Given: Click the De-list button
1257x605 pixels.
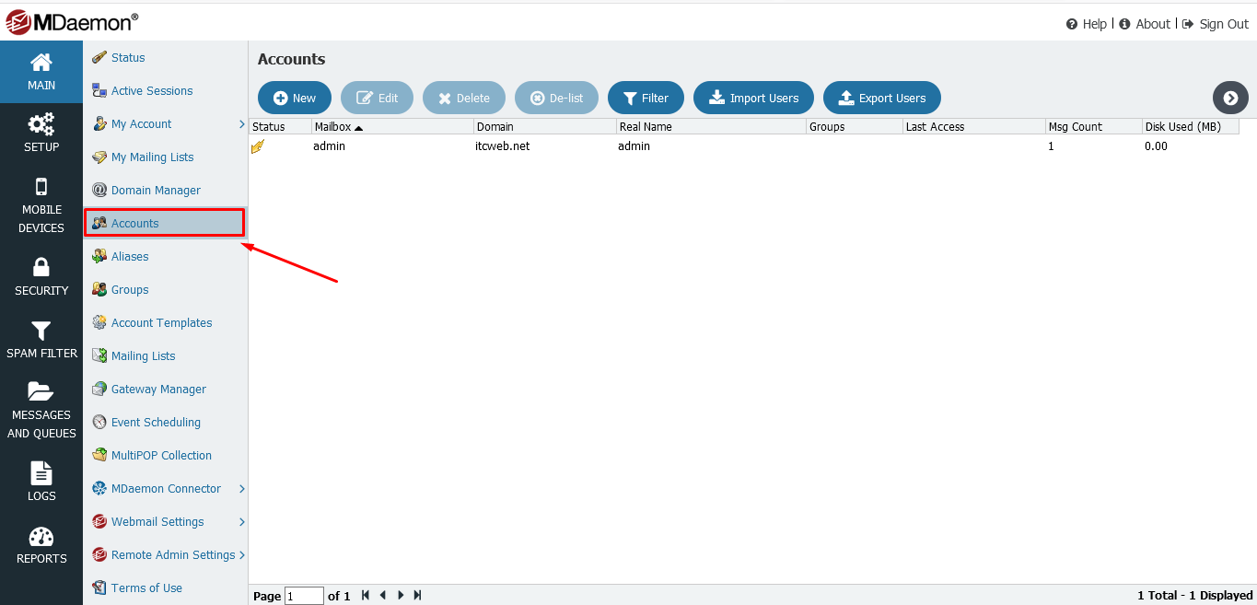Looking at the screenshot, I should (x=557, y=98).
